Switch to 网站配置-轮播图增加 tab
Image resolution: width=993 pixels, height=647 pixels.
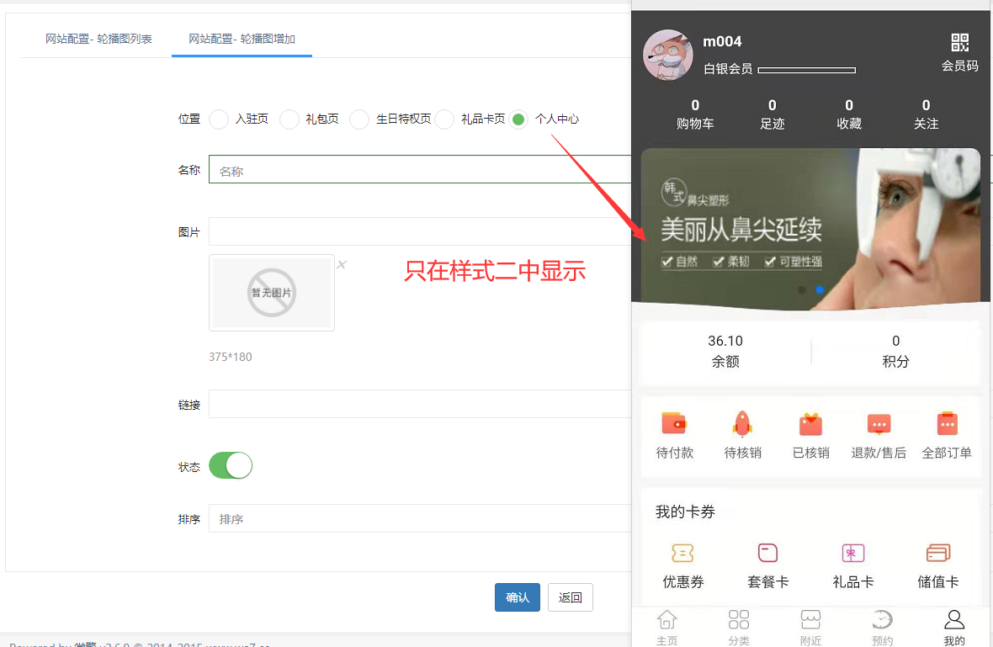pos(242,40)
